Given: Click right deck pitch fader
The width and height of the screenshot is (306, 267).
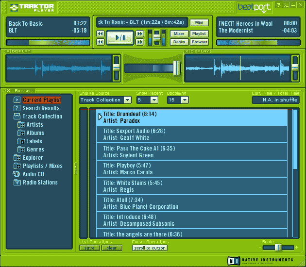Looking at the screenshot, I should [x=295, y=68].
